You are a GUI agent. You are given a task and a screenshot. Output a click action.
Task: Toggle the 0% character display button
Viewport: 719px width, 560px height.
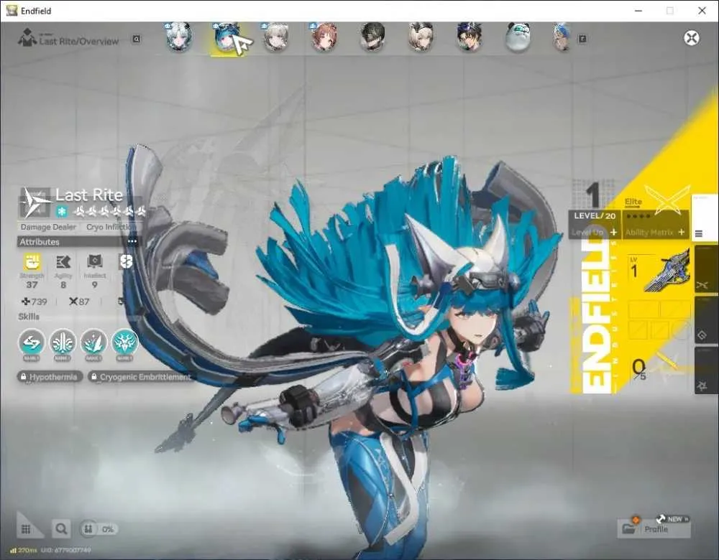[x=98, y=529]
